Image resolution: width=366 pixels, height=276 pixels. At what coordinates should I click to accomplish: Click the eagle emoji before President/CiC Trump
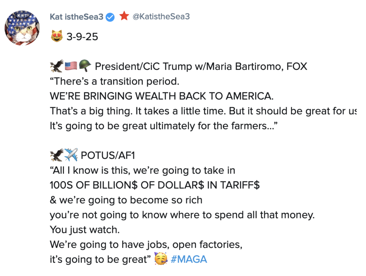click(57, 66)
